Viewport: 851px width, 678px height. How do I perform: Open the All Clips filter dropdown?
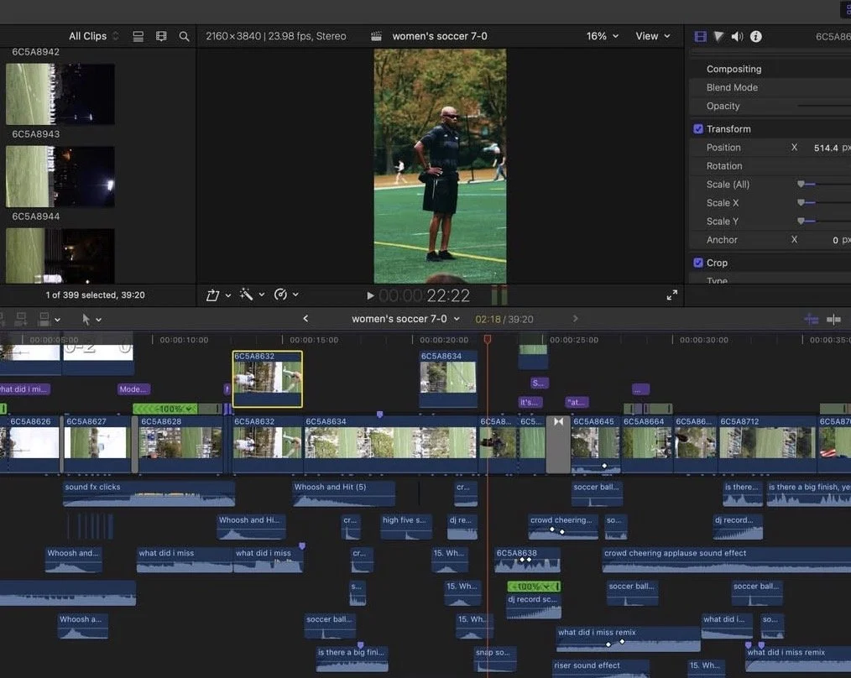click(x=93, y=36)
